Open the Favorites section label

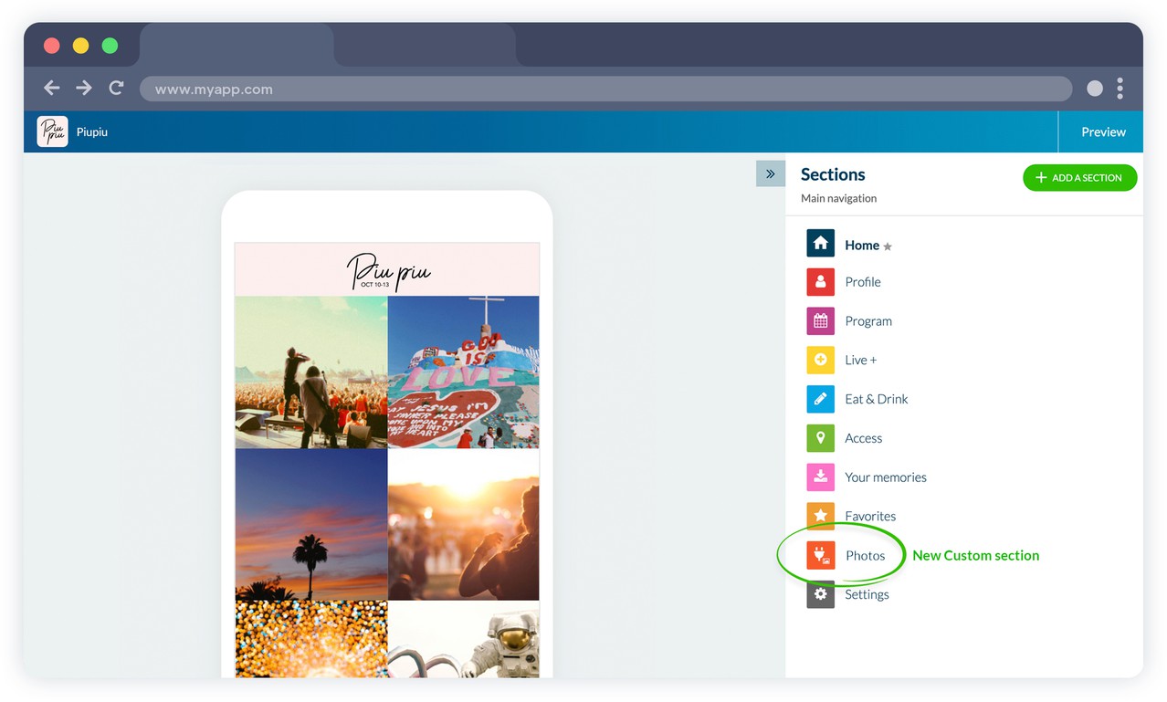[870, 516]
